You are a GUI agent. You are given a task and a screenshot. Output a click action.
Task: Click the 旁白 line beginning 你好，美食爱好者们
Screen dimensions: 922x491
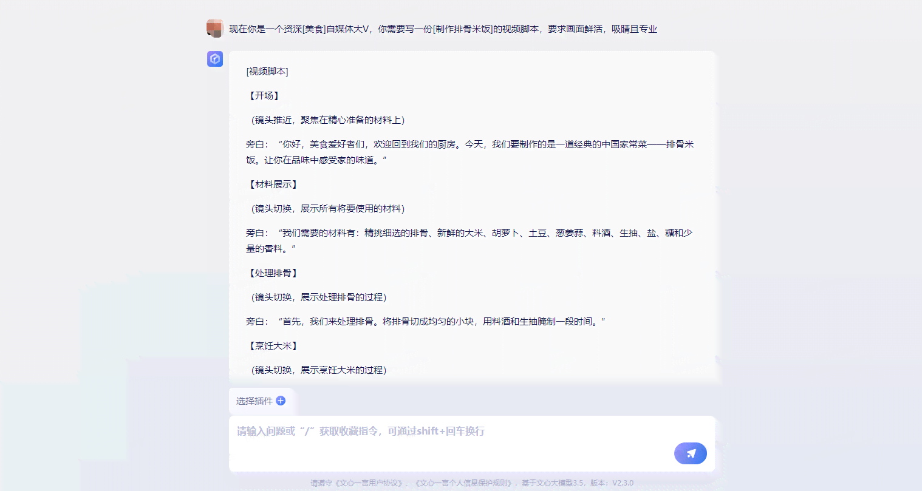click(470, 152)
